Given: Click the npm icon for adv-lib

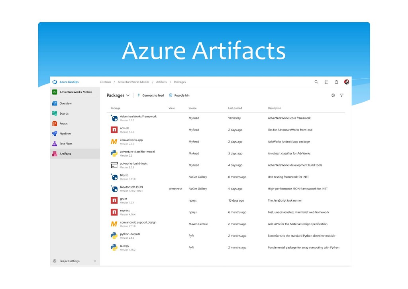Looking at the screenshot, I should tap(114, 130).
